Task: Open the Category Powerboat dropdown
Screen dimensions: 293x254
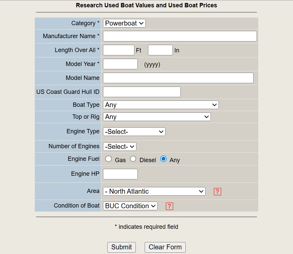Action: pos(124,23)
